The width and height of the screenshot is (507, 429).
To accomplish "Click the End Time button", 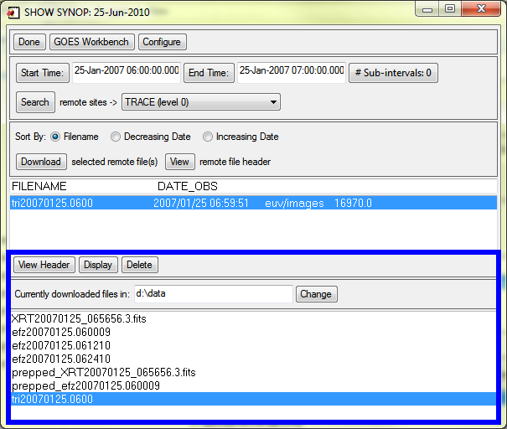I will click(x=208, y=73).
